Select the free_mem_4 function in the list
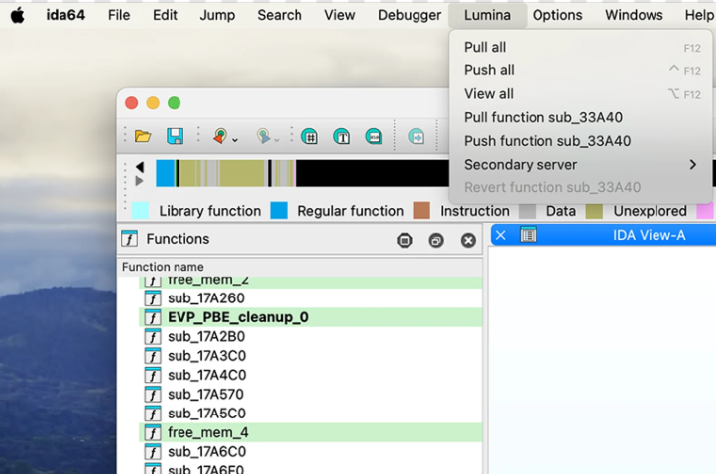This screenshot has height=474, width=716. tap(206, 432)
